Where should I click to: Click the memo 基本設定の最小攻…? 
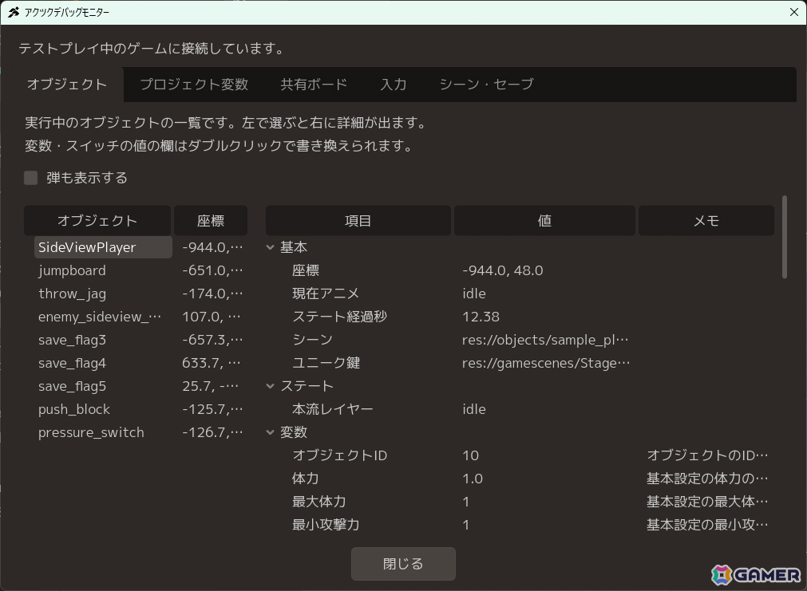(707, 525)
